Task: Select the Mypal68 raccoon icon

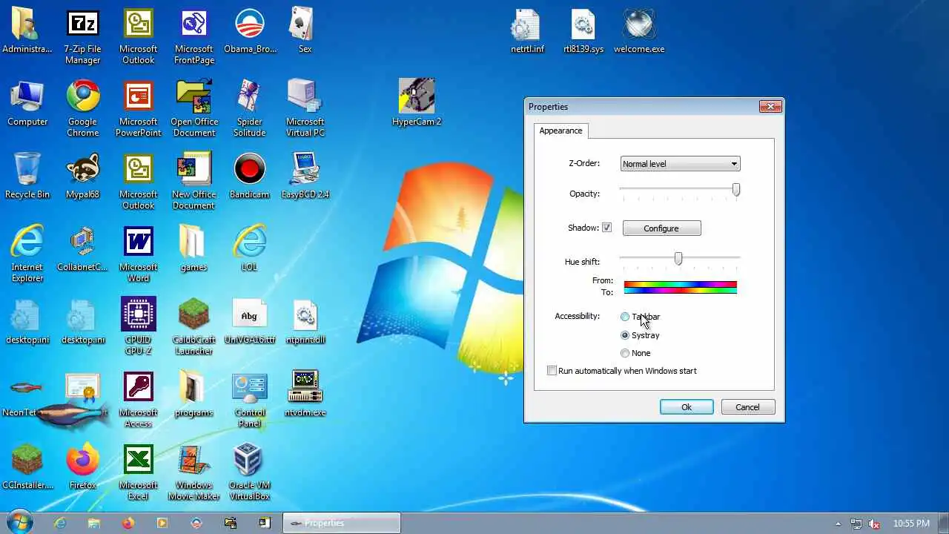Action: (x=82, y=177)
